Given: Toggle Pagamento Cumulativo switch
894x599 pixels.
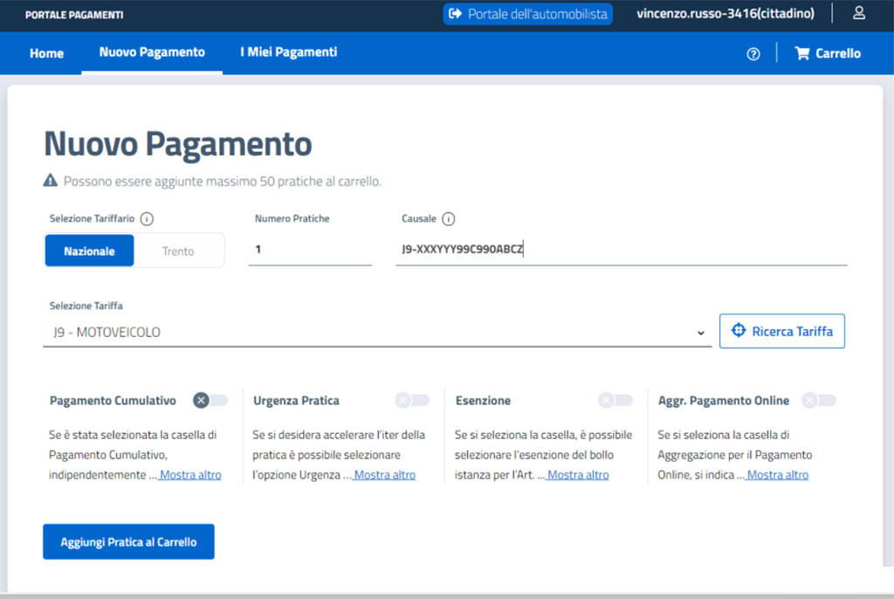Looking at the screenshot, I should coord(210,401).
